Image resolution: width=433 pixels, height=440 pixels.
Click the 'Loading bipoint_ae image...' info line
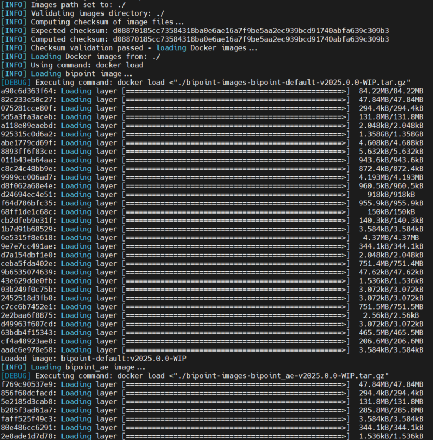73,367
